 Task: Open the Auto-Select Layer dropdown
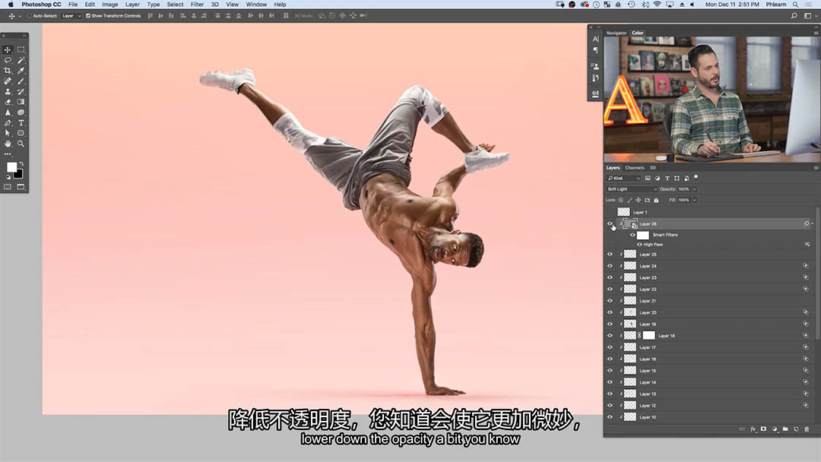[71, 16]
